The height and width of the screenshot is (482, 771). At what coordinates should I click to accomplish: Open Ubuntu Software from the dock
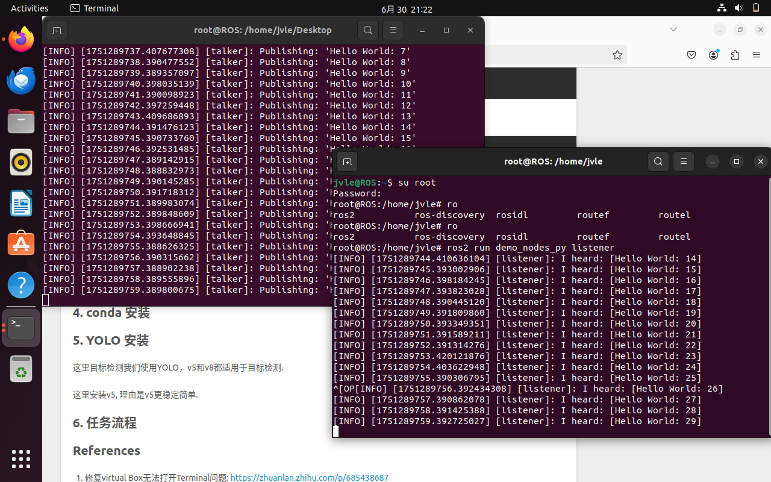[x=21, y=244]
